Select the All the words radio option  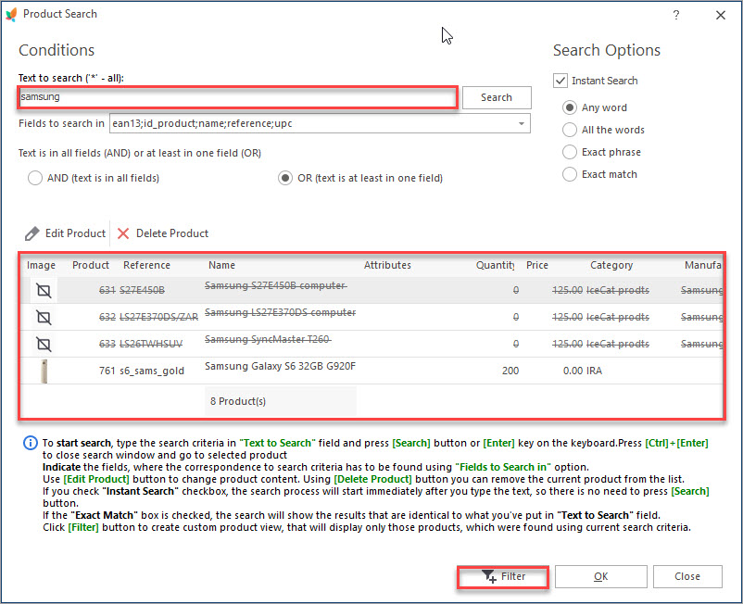[570, 130]
